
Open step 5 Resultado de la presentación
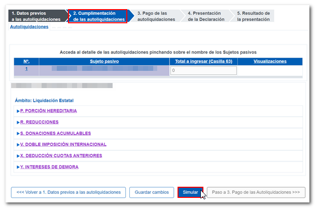coord(254,16)
